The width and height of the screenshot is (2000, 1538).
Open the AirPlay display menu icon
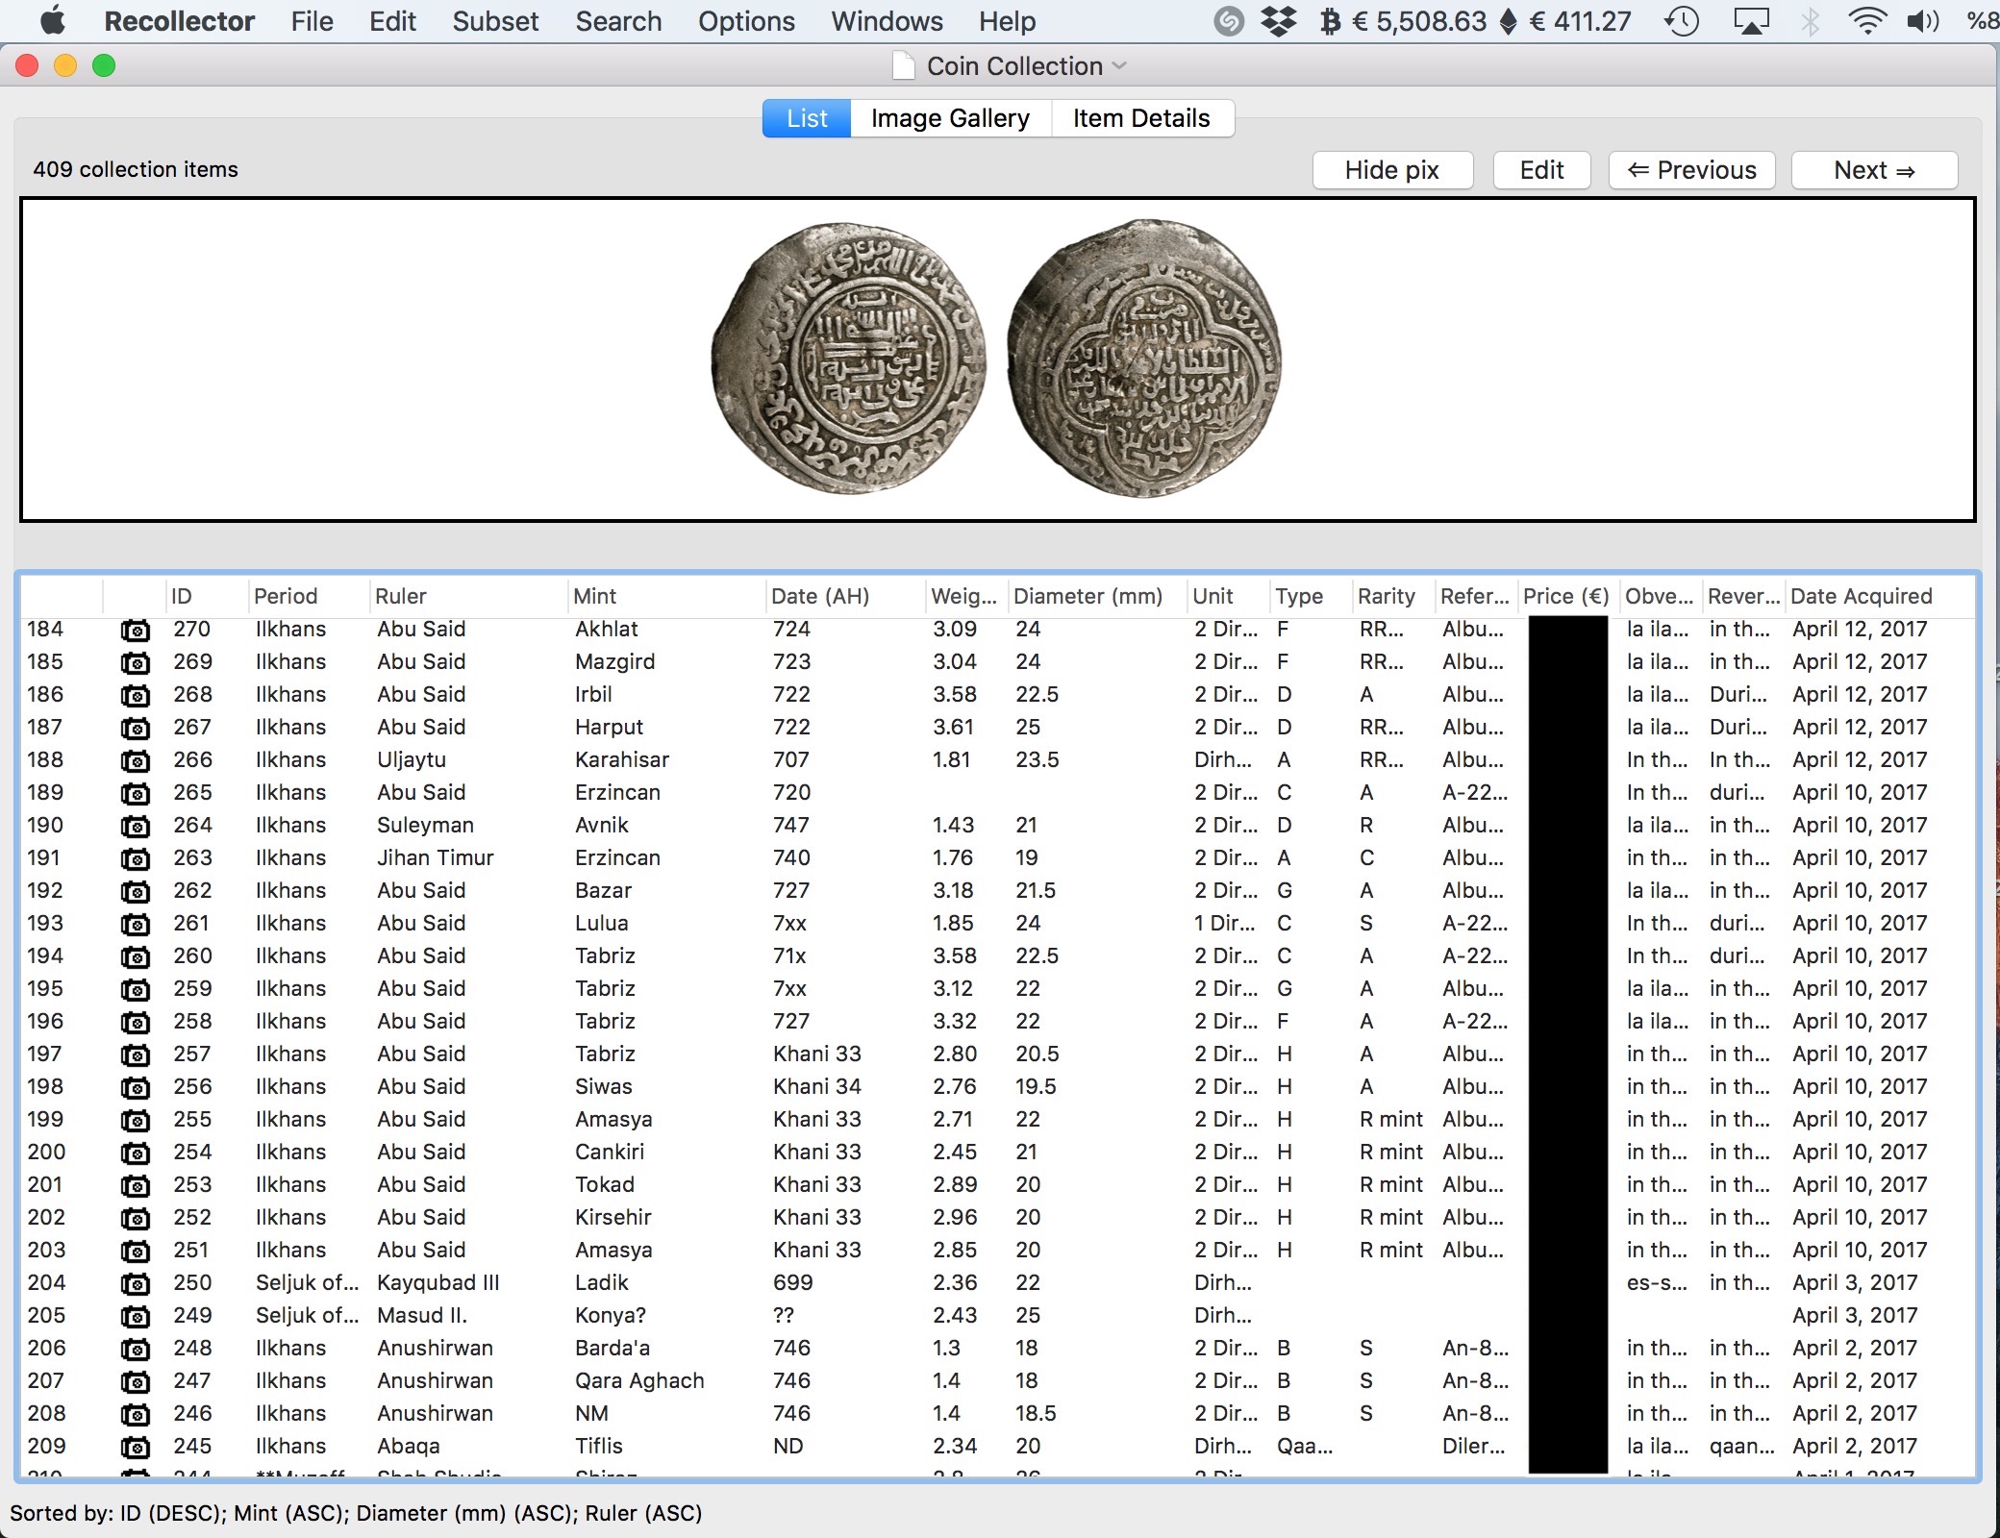[x=1751, y=21]
